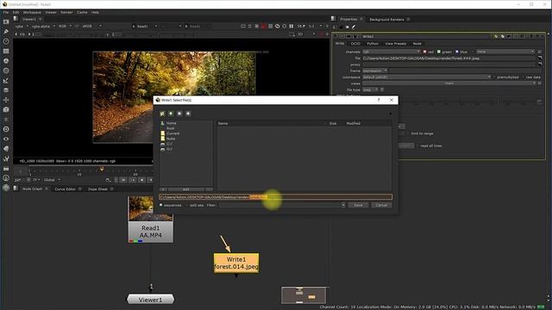552x310 pixels.
Task: Toggle the read all lines checkbox
Action: point(417,146)
